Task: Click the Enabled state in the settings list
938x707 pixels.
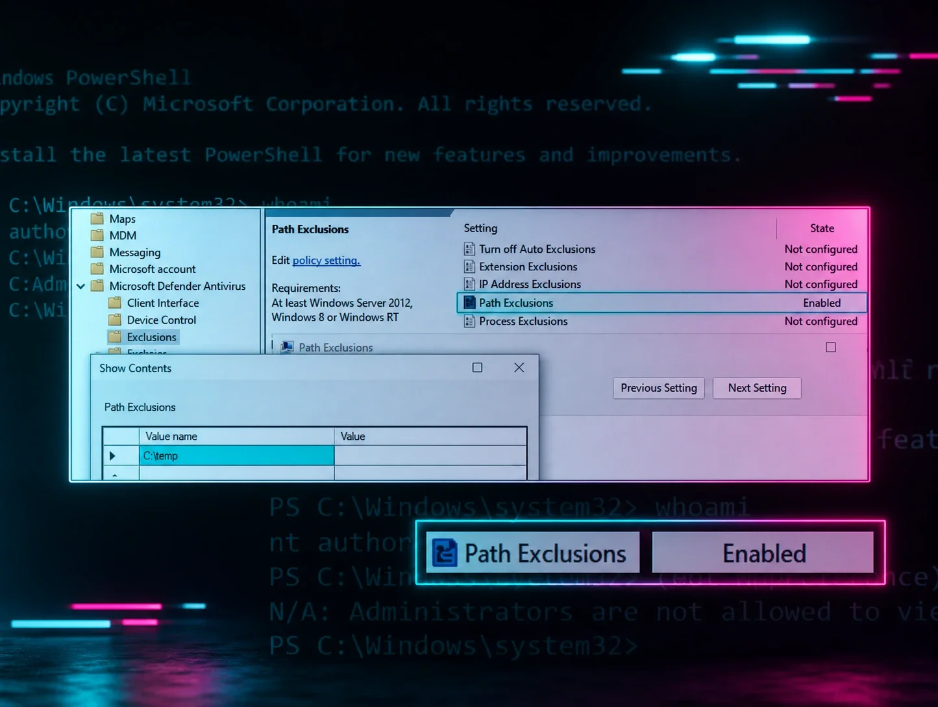Action: 822,303
